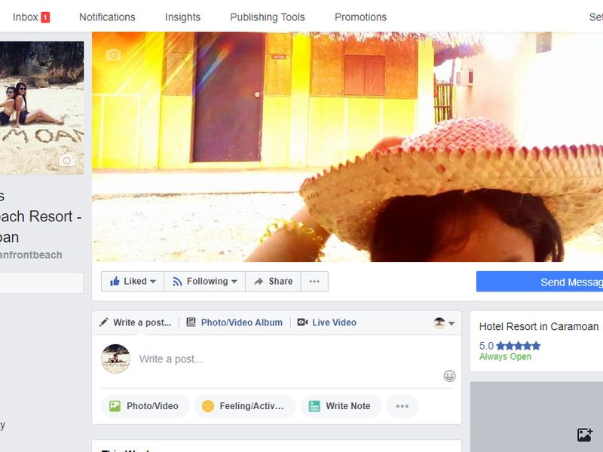The width and height of the screenshot is (603, 452).
Task: Click the profile picture camera icon
Action: click(67, 160)
